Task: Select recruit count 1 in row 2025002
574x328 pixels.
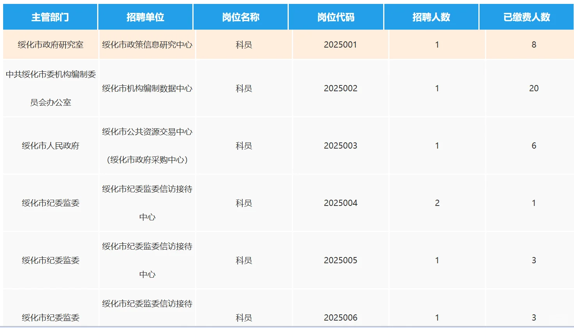Action: [x=437, y=89]
